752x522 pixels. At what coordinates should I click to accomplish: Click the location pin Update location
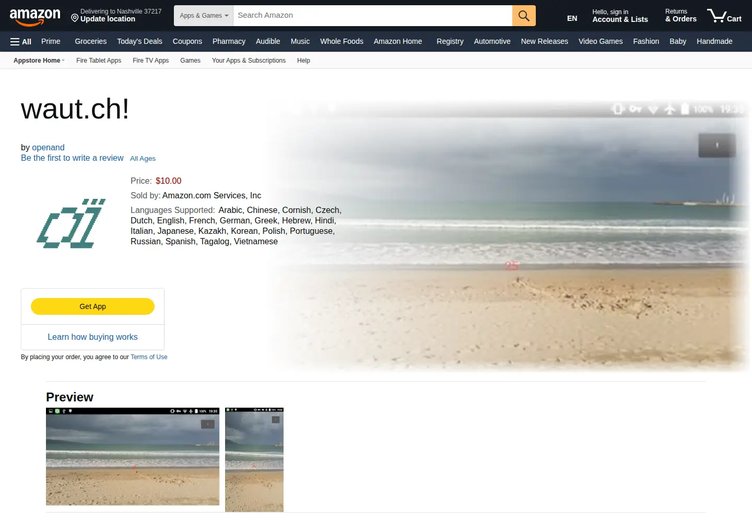point(116,15)
